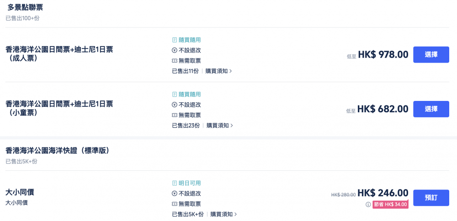Click ticket icon beside 無需取票 in 小童票 row
The image size is (457, 221).
click(x=175, y=115)
